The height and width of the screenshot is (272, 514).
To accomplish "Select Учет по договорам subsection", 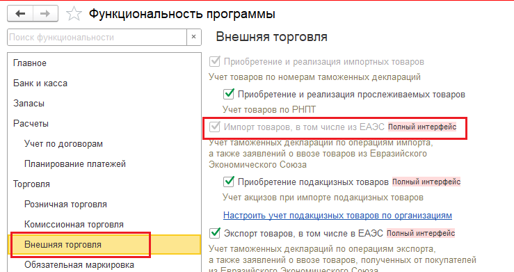I will [104, 143].
